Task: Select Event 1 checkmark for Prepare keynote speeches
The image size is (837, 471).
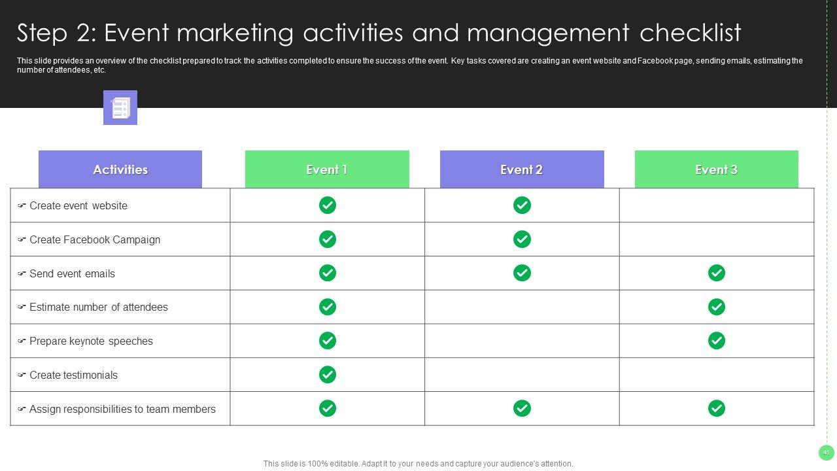Action: (x=328, y=341)
